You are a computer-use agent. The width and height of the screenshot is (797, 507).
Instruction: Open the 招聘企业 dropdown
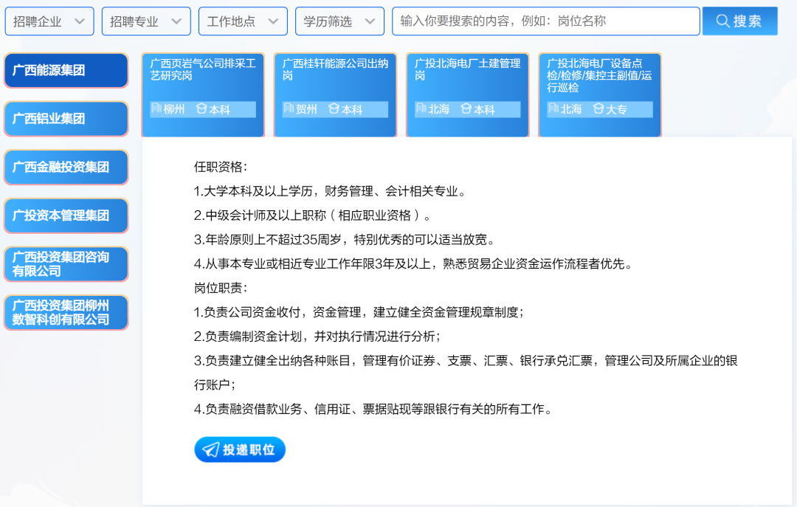(49, 21)
